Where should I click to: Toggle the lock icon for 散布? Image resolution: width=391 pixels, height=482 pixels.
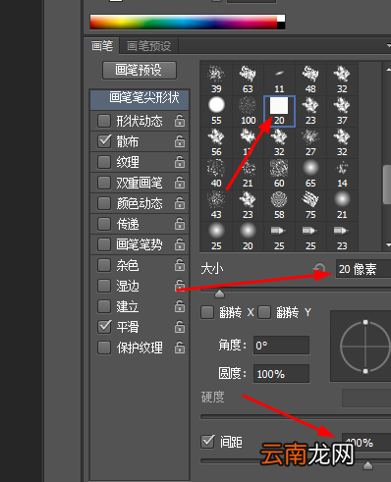[180, 141]
